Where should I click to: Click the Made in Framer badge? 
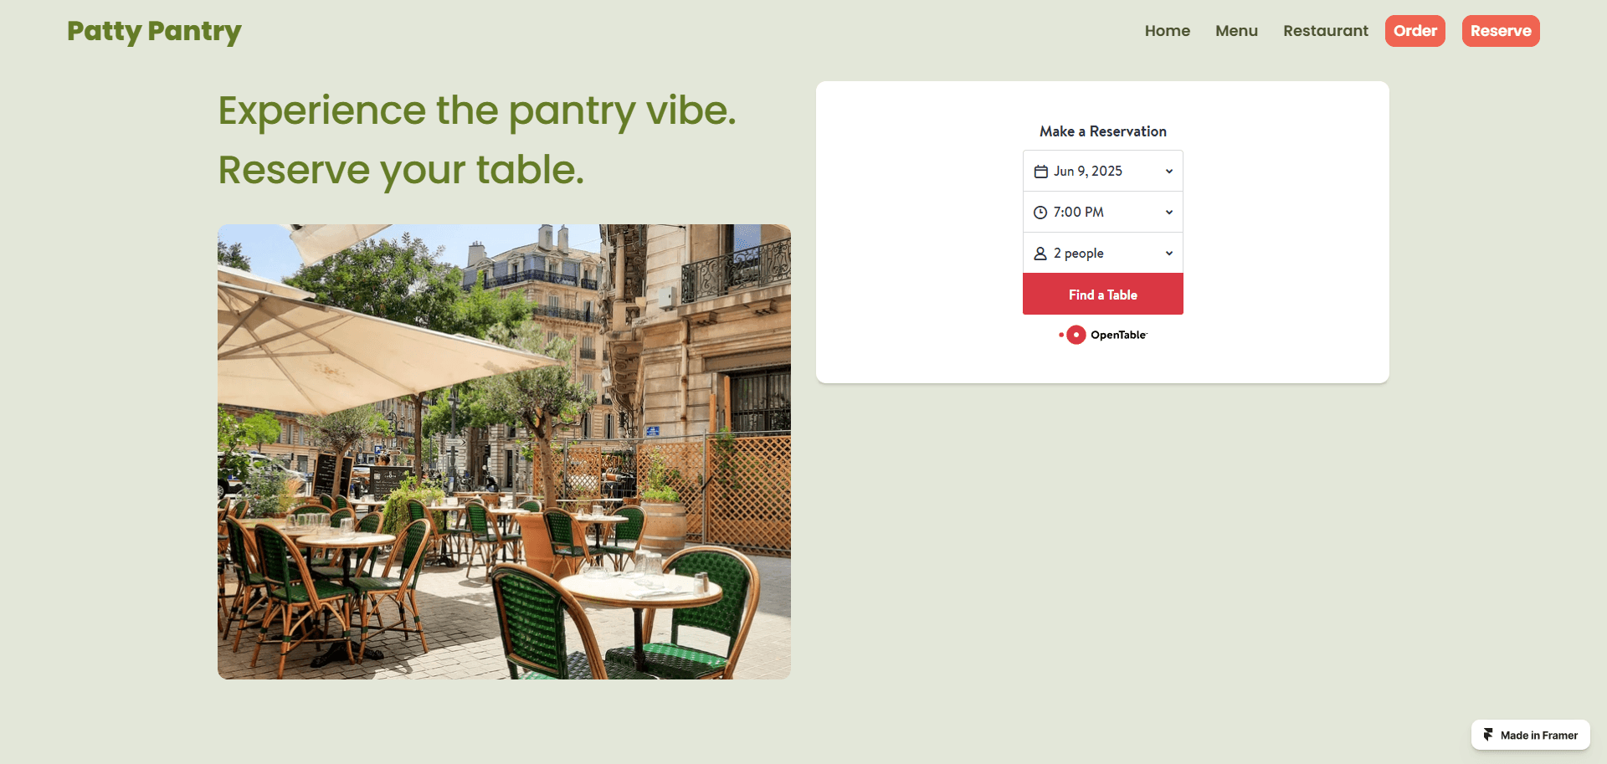pyautogui.click(x=1531, y=735)
